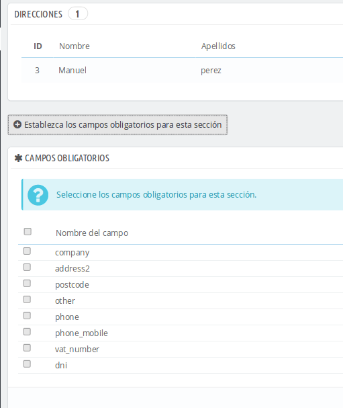343x408 pixels.
Task: Click the Nombre column header
Action: coord(75,46)
